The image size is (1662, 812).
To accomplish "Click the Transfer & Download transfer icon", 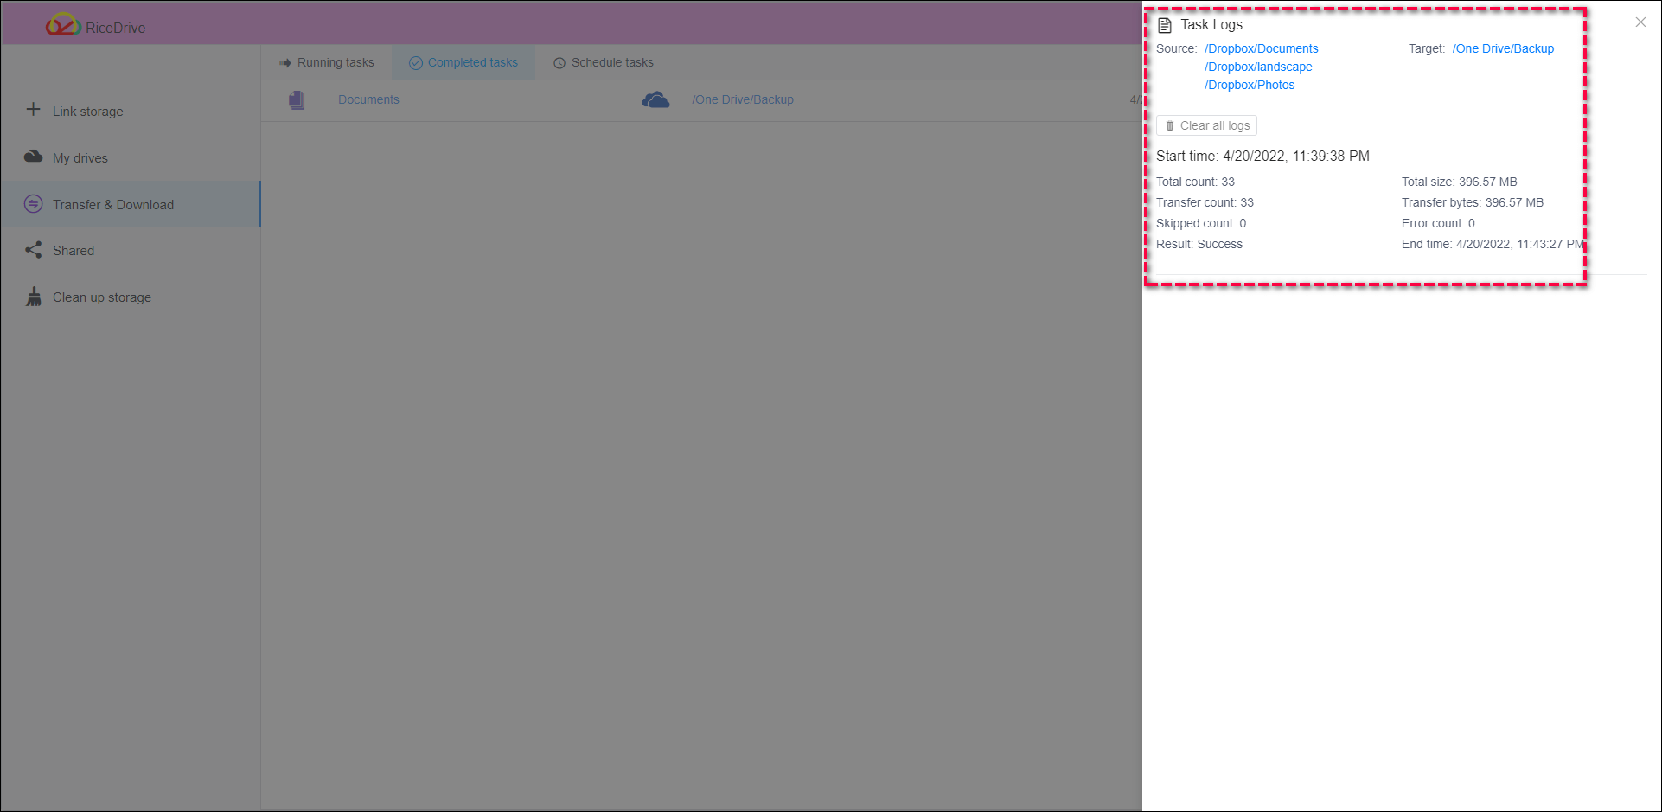I will tap(33, 204).
